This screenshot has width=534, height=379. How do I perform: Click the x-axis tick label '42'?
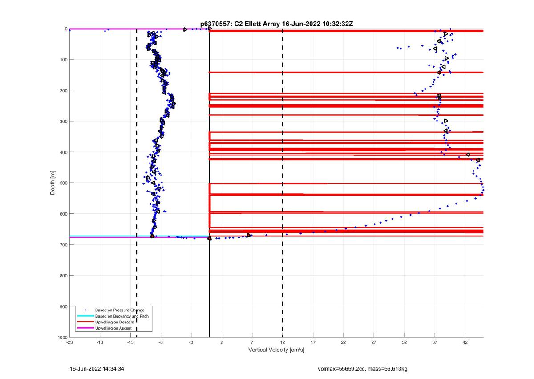(465, 342)
